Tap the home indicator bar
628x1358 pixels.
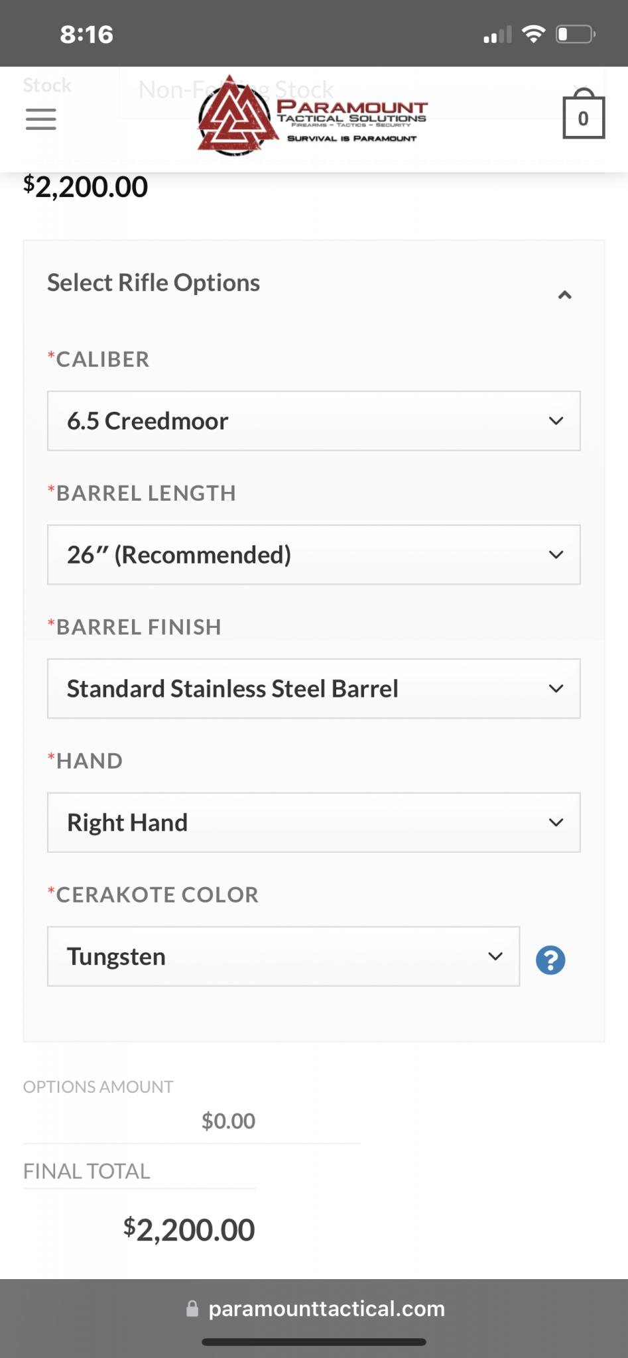pos(314,1342)
